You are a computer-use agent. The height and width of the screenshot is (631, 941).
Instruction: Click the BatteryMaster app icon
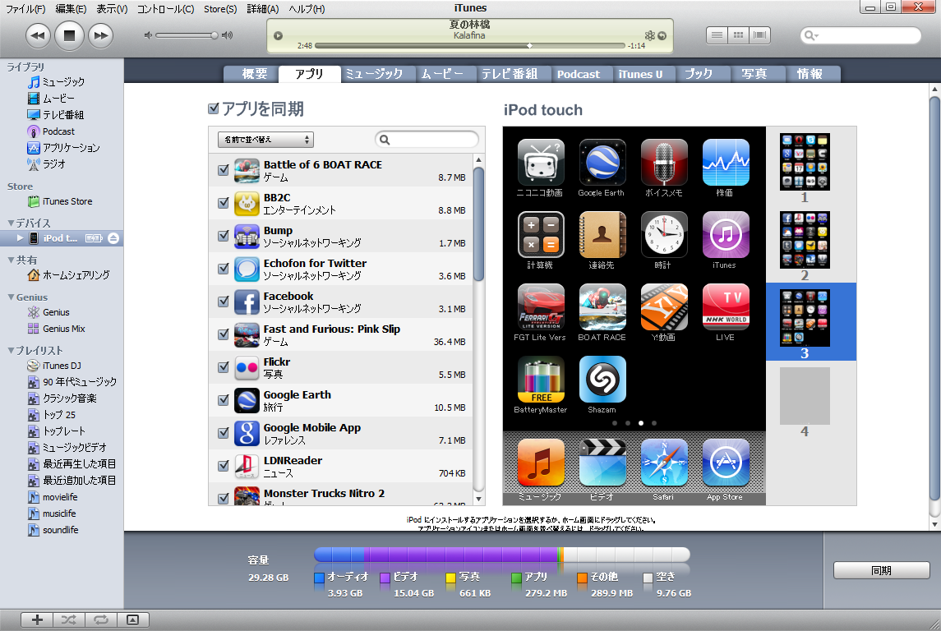pyautogui.click(x=541, y=380)
